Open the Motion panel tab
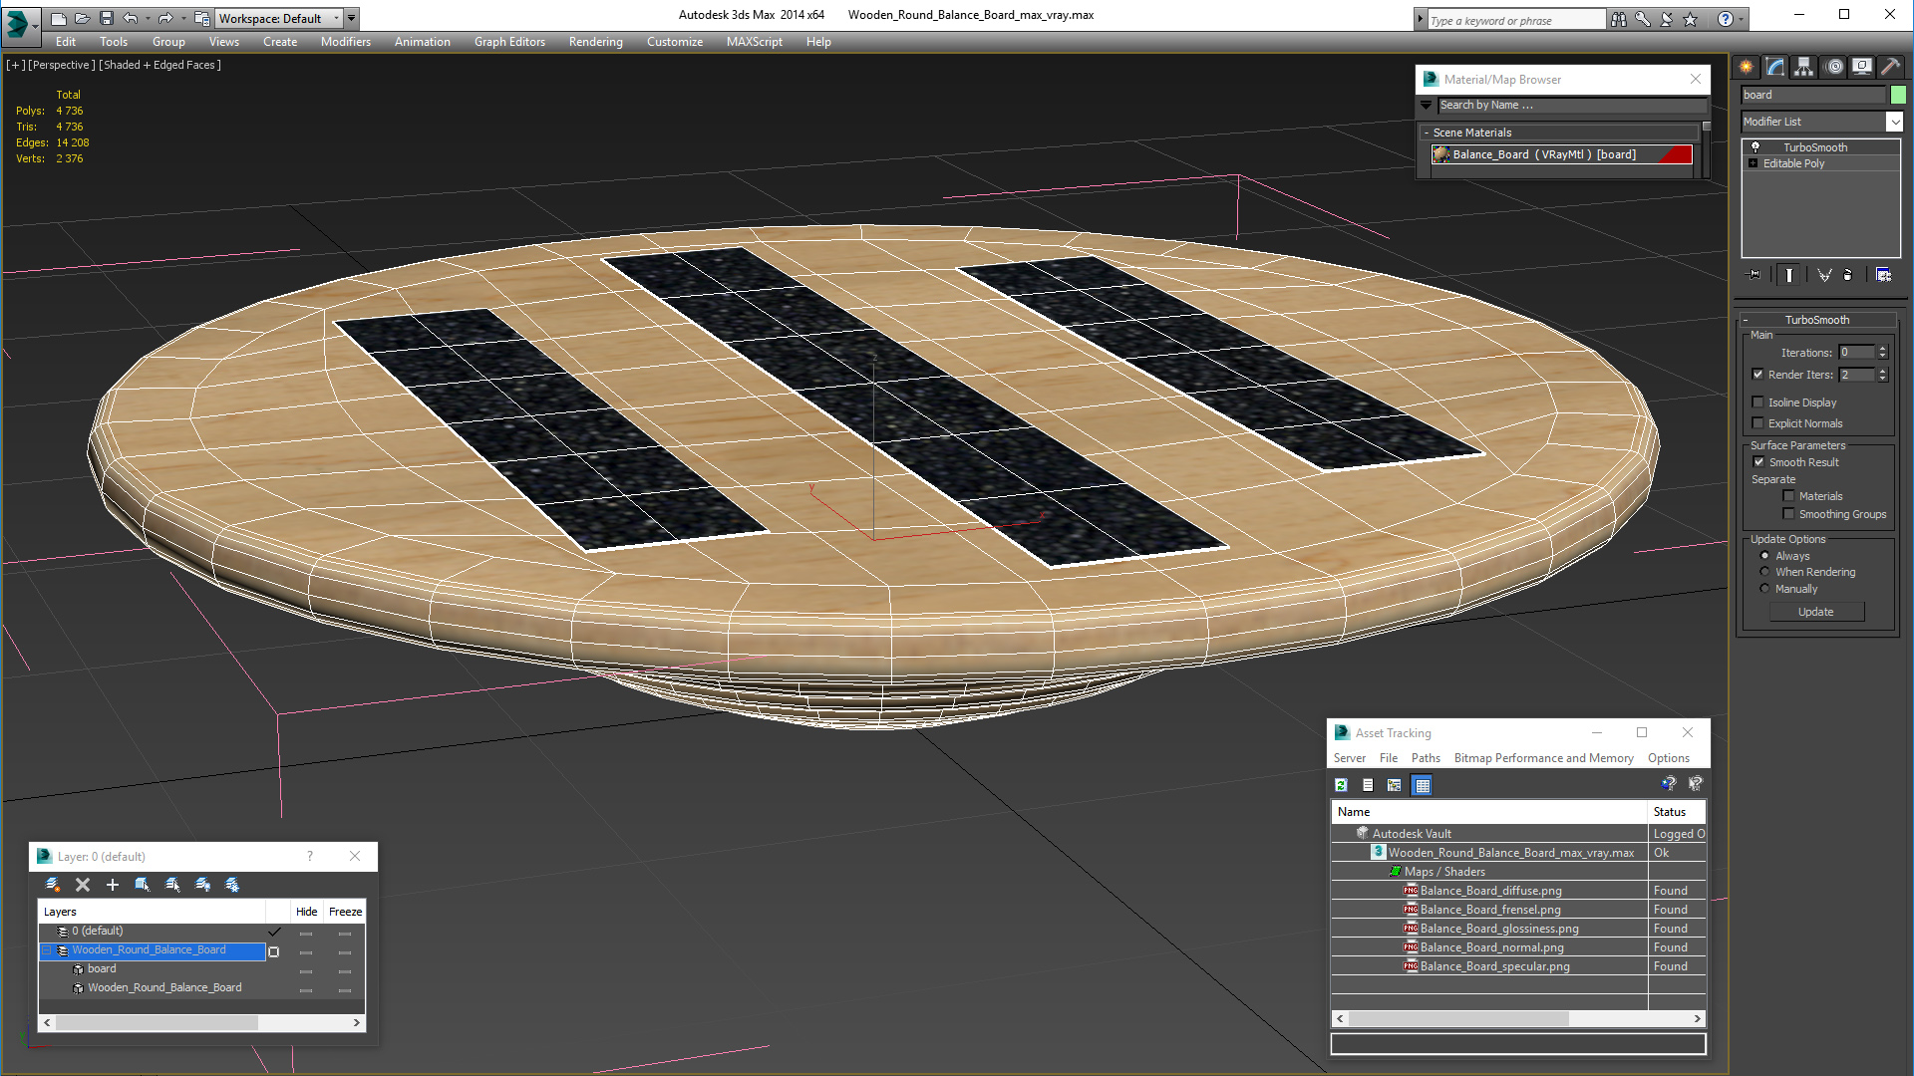1914x1076 pixels. [1834, 67]
